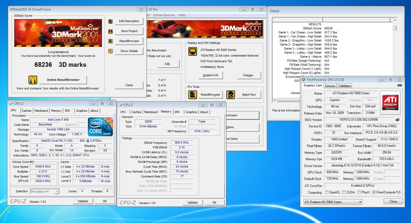Click the Batch Run icon
The image size is (411, 223).
point(231,95)
